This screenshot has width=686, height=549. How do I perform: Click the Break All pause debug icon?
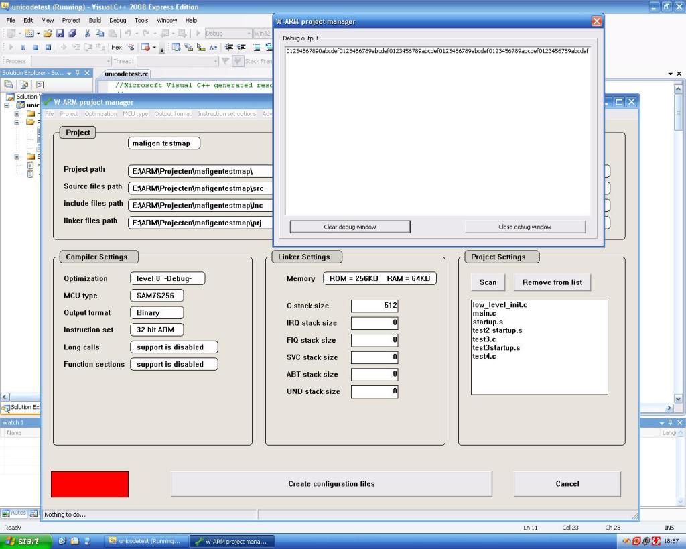click(23, 48)
